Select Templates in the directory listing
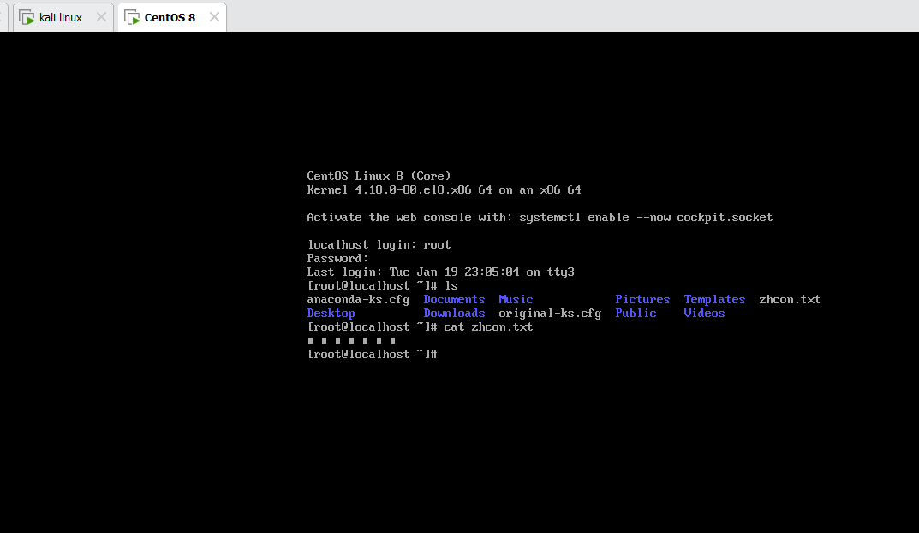Image resolution: width=919 pixels, height=533 pixels. coord(714,299)
